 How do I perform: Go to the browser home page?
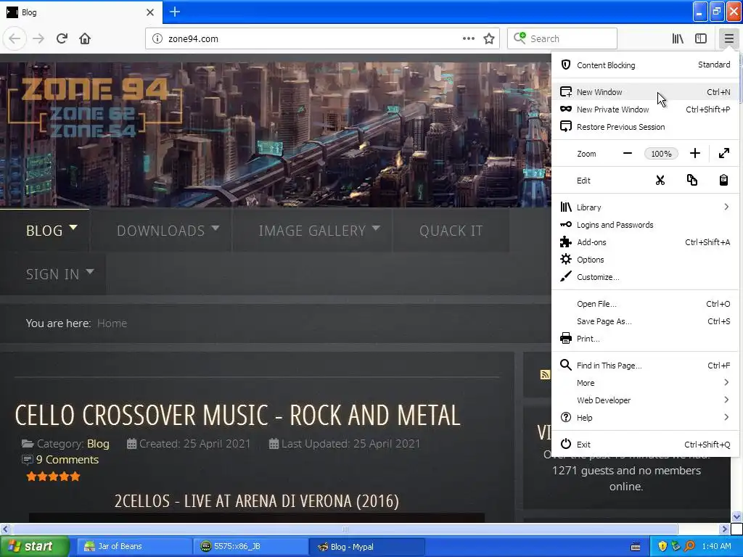point(85,38)
